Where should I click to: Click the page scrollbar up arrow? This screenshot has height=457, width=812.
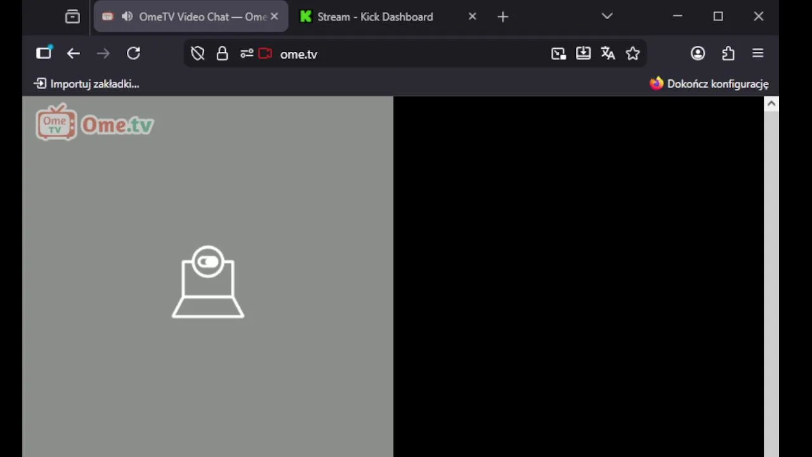click(771, 104)
